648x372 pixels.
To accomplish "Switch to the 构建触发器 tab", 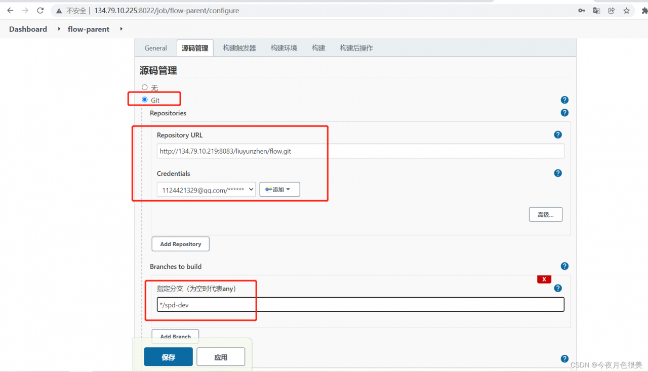I will (x=239, y=48).
